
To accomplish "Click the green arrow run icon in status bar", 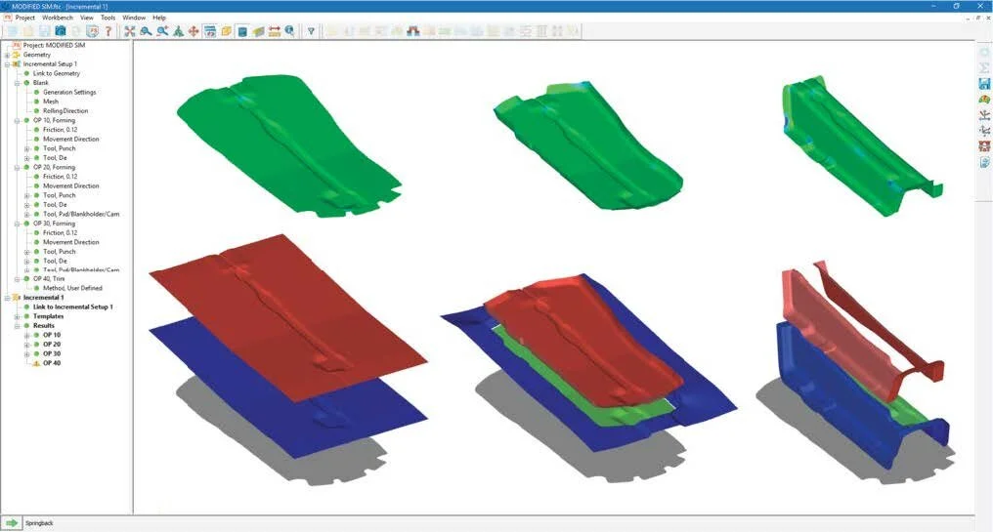I will click(x=12, y=523).
